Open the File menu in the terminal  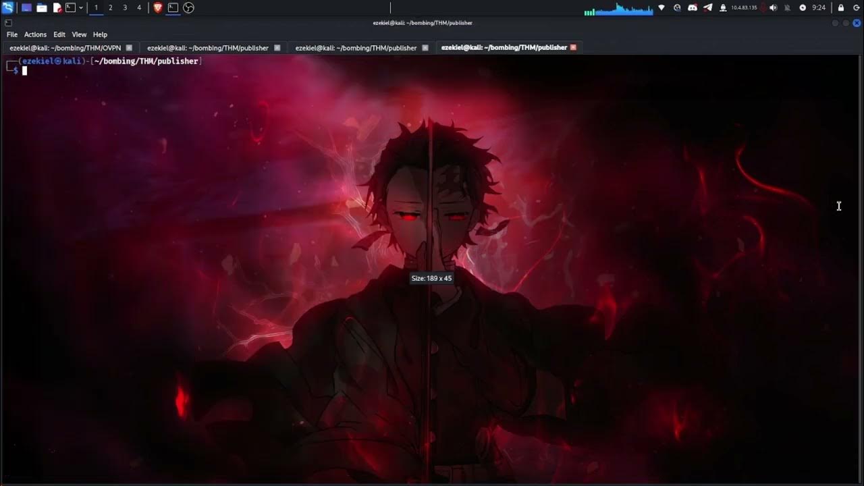coord(12,34)
